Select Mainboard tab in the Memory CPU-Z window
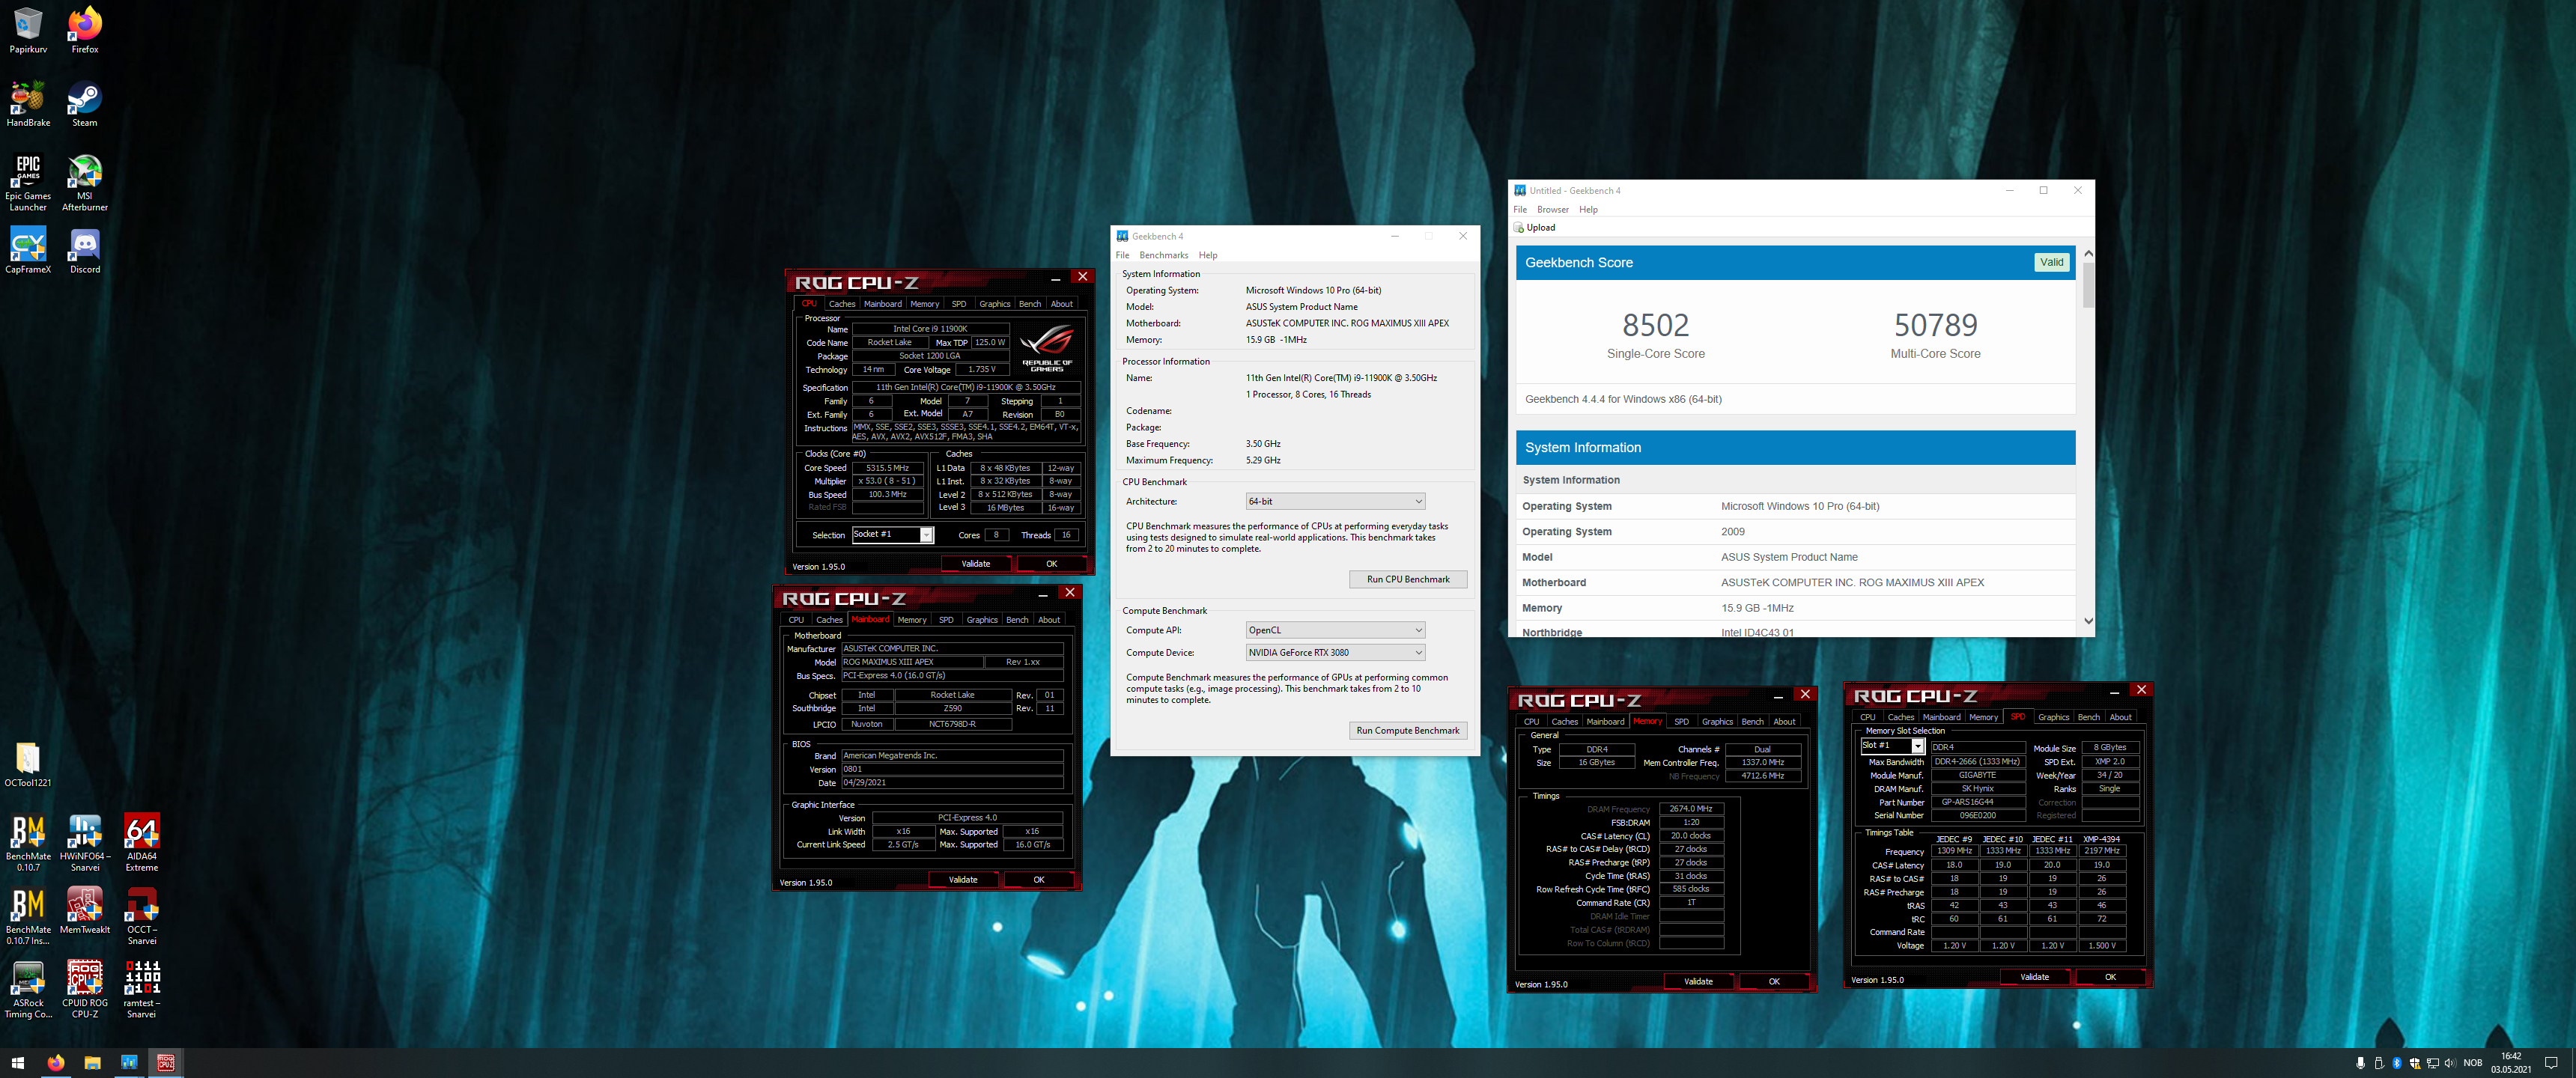 click(1605, 722)
